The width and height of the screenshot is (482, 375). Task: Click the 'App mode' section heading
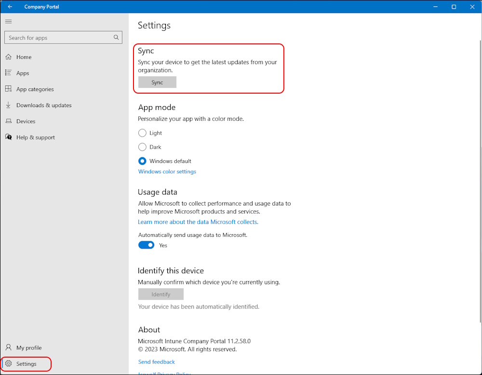(x=157, y=107)
